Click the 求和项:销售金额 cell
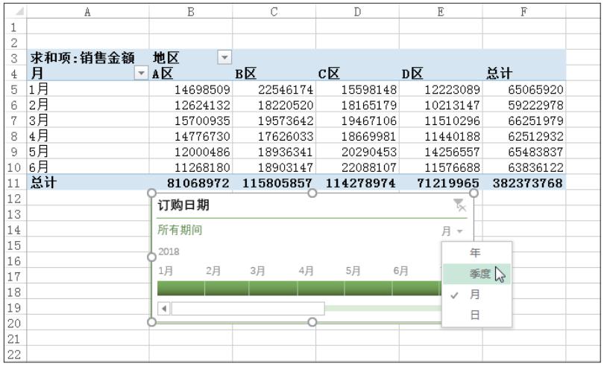This screenshot has width=607, height=369. tap(88, 57)
